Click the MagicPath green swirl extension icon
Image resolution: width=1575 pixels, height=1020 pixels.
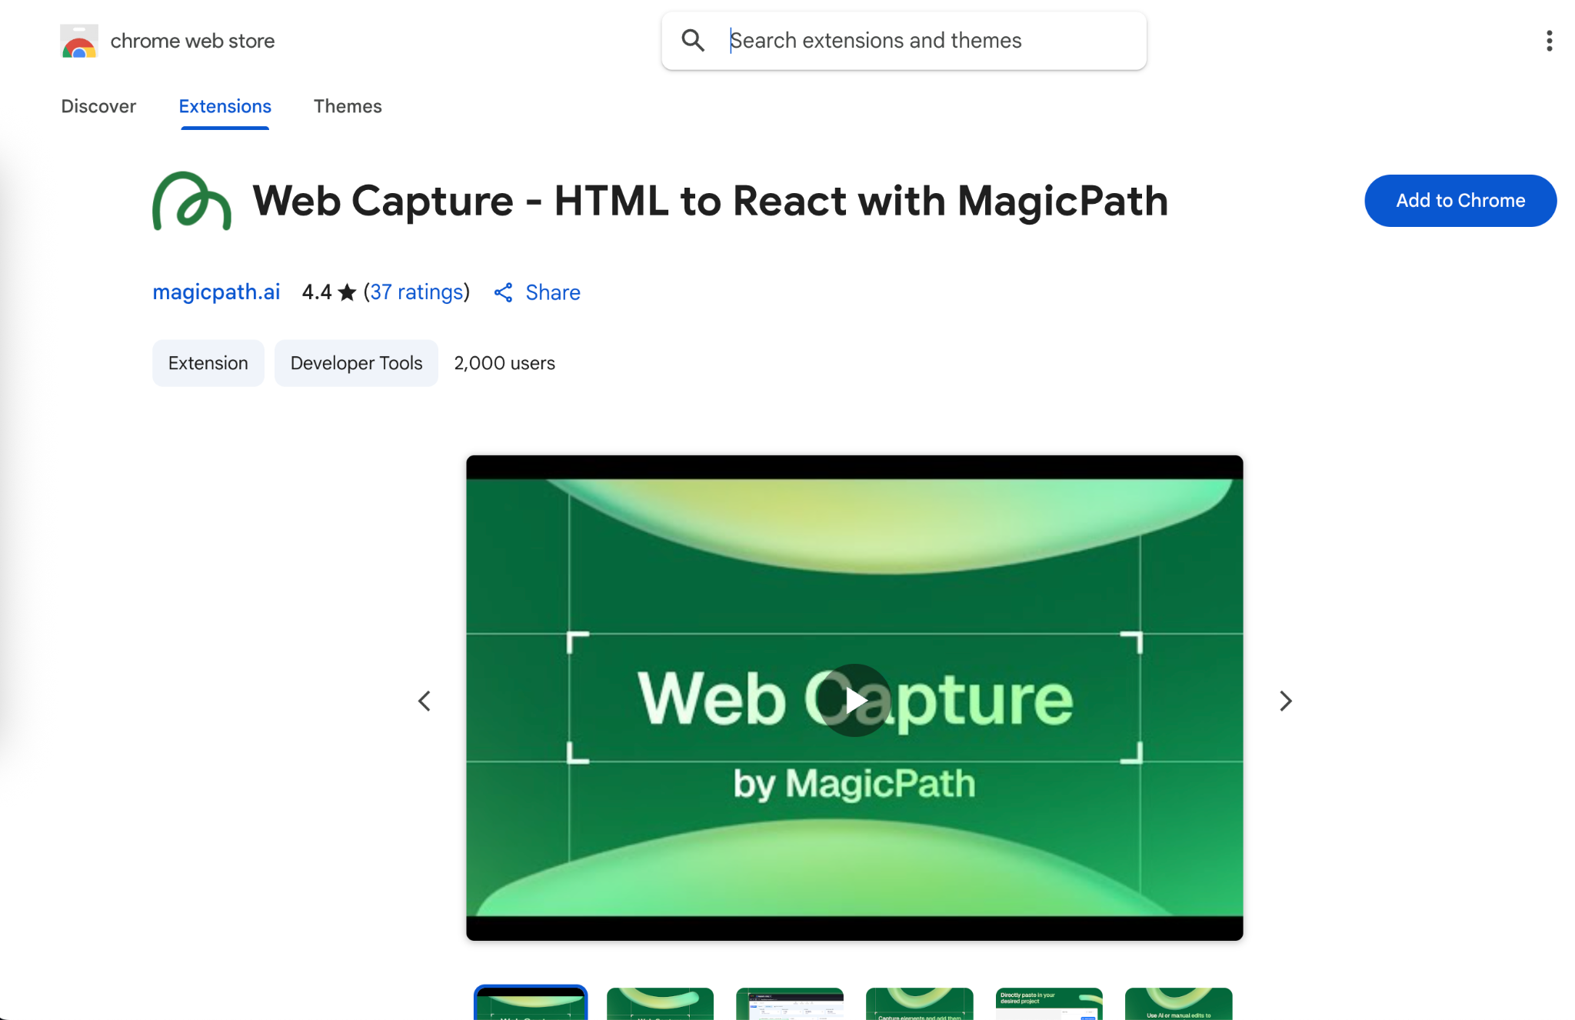pyautogui.click(x=191, y=201)
